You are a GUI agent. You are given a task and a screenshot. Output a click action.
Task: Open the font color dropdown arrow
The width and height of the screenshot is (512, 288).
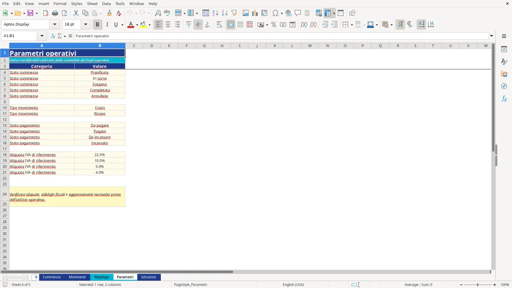pos(137,25)
